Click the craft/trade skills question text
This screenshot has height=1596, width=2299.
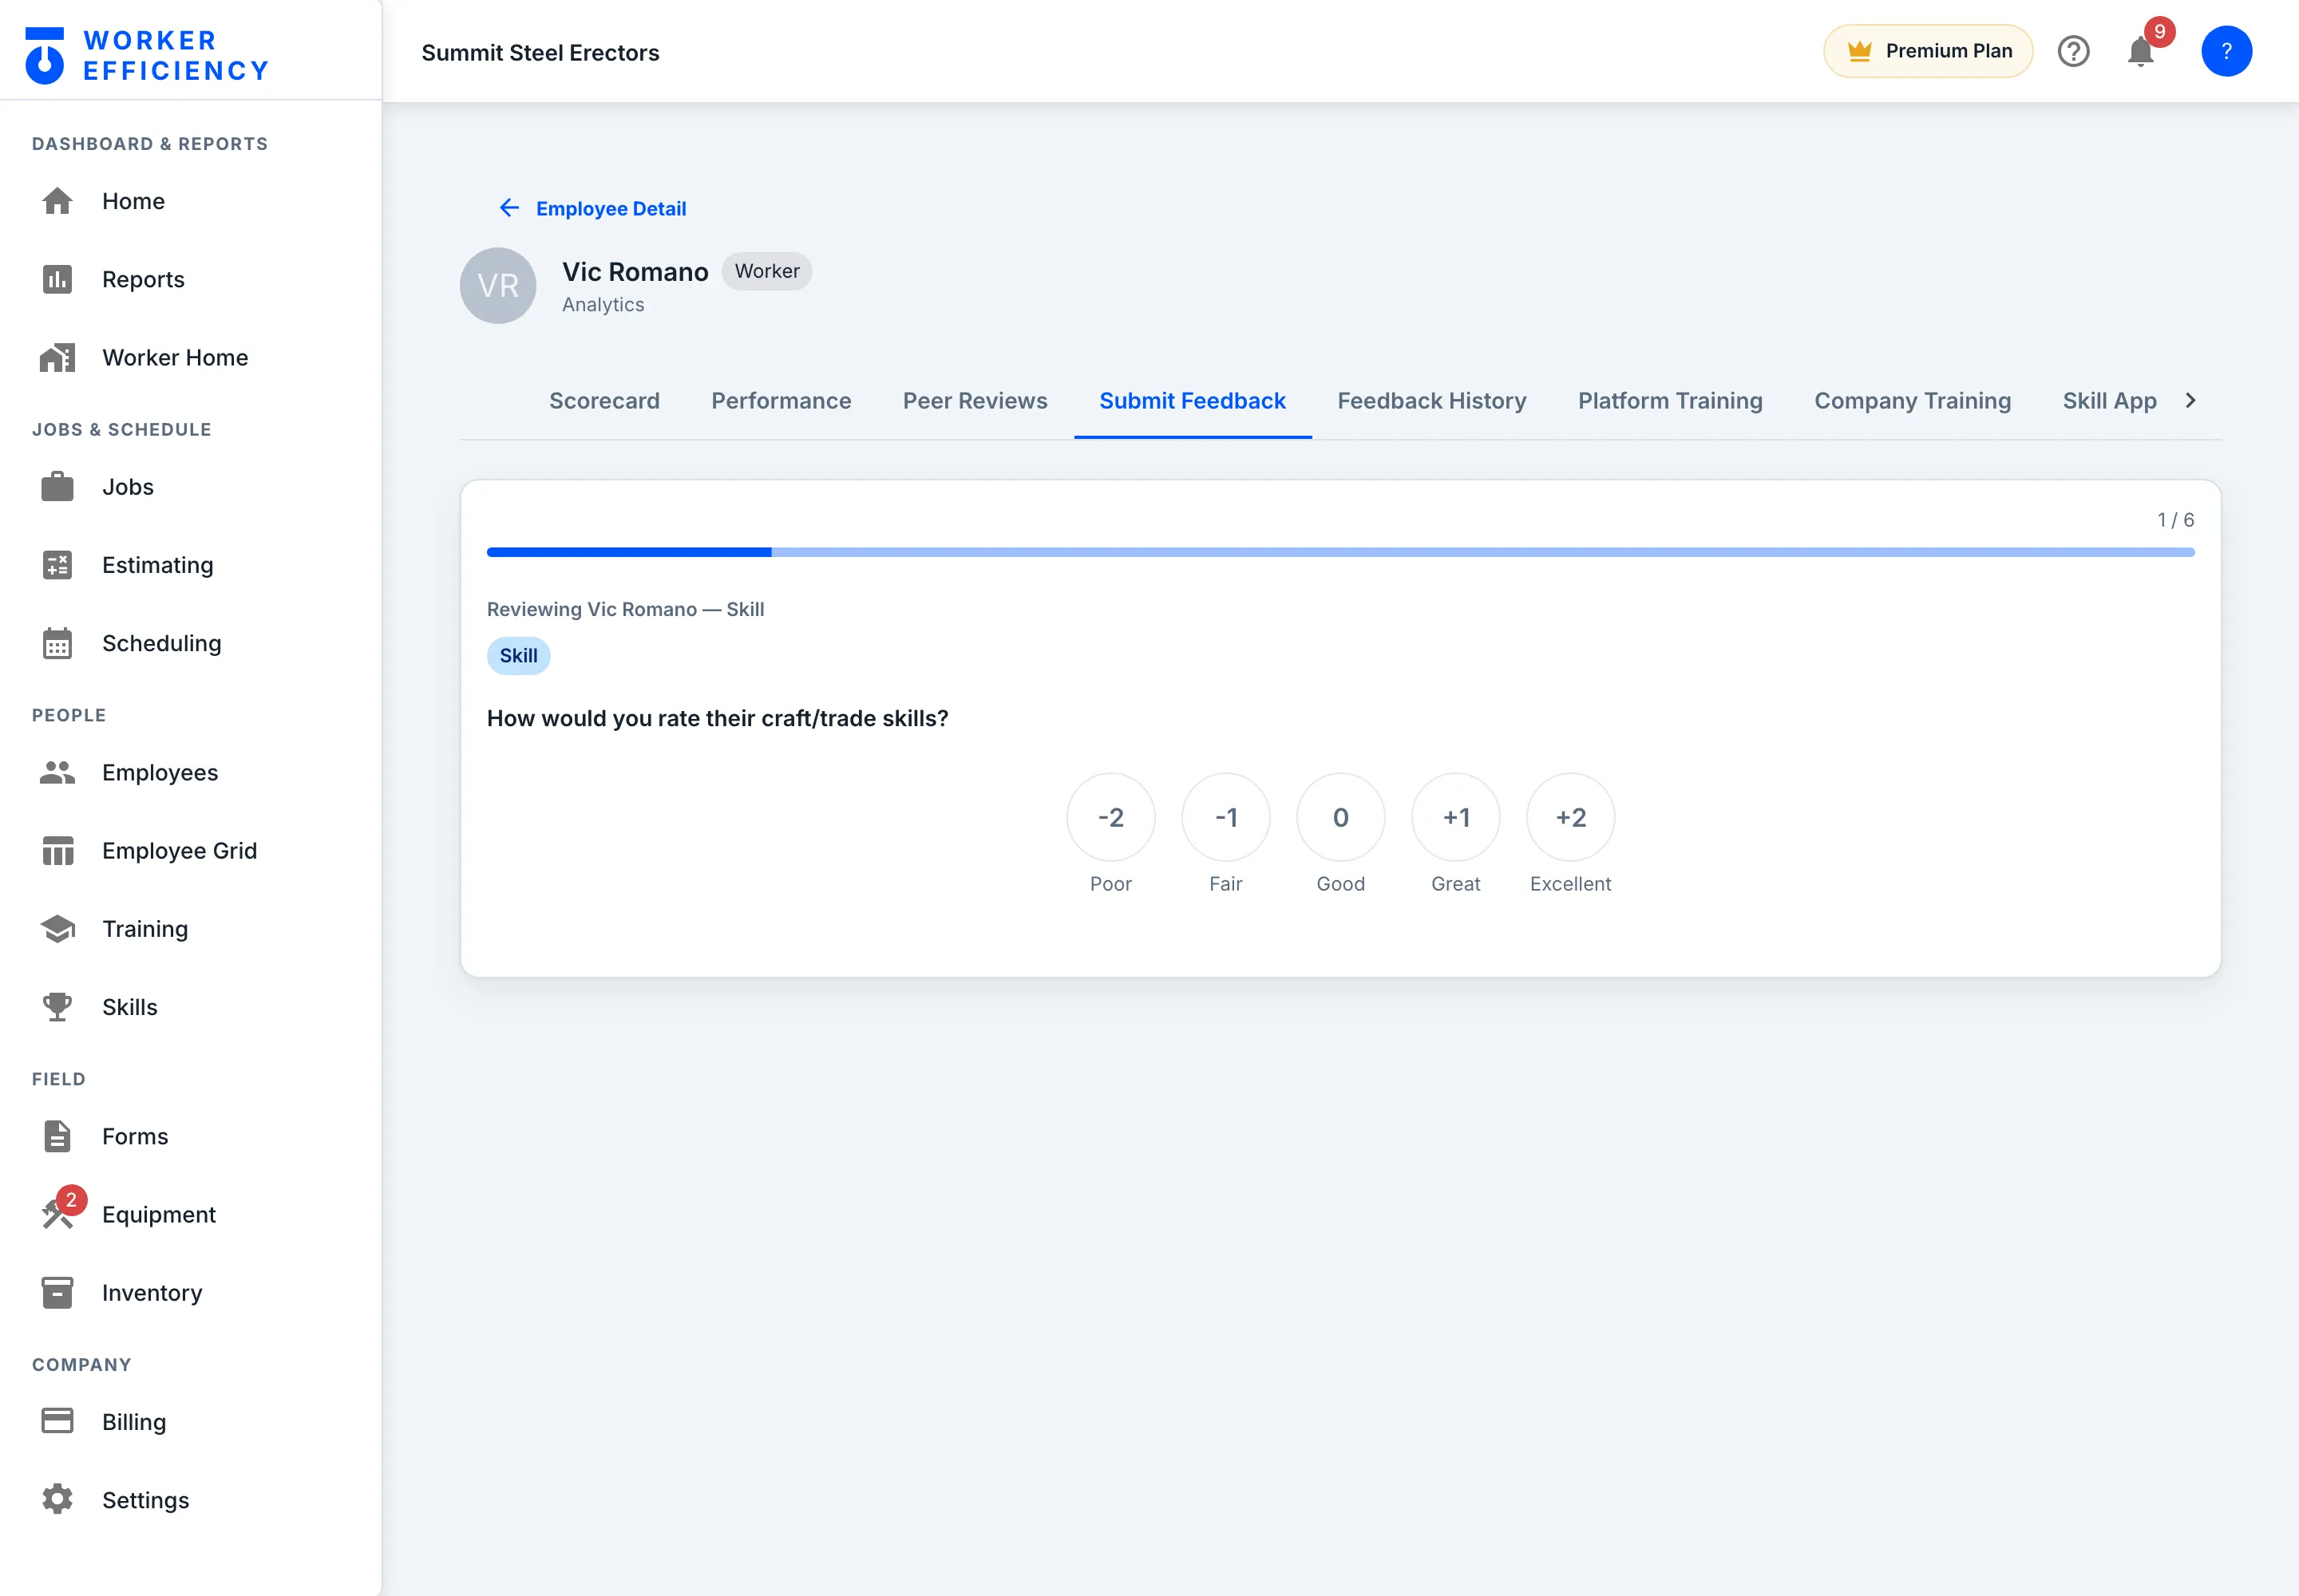point(718,718)
